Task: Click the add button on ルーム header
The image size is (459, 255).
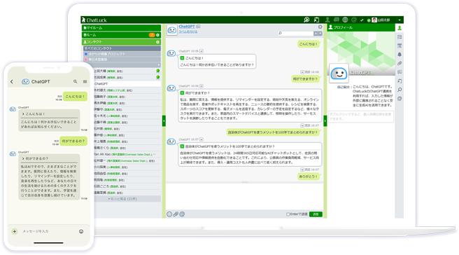Action: 158,35
